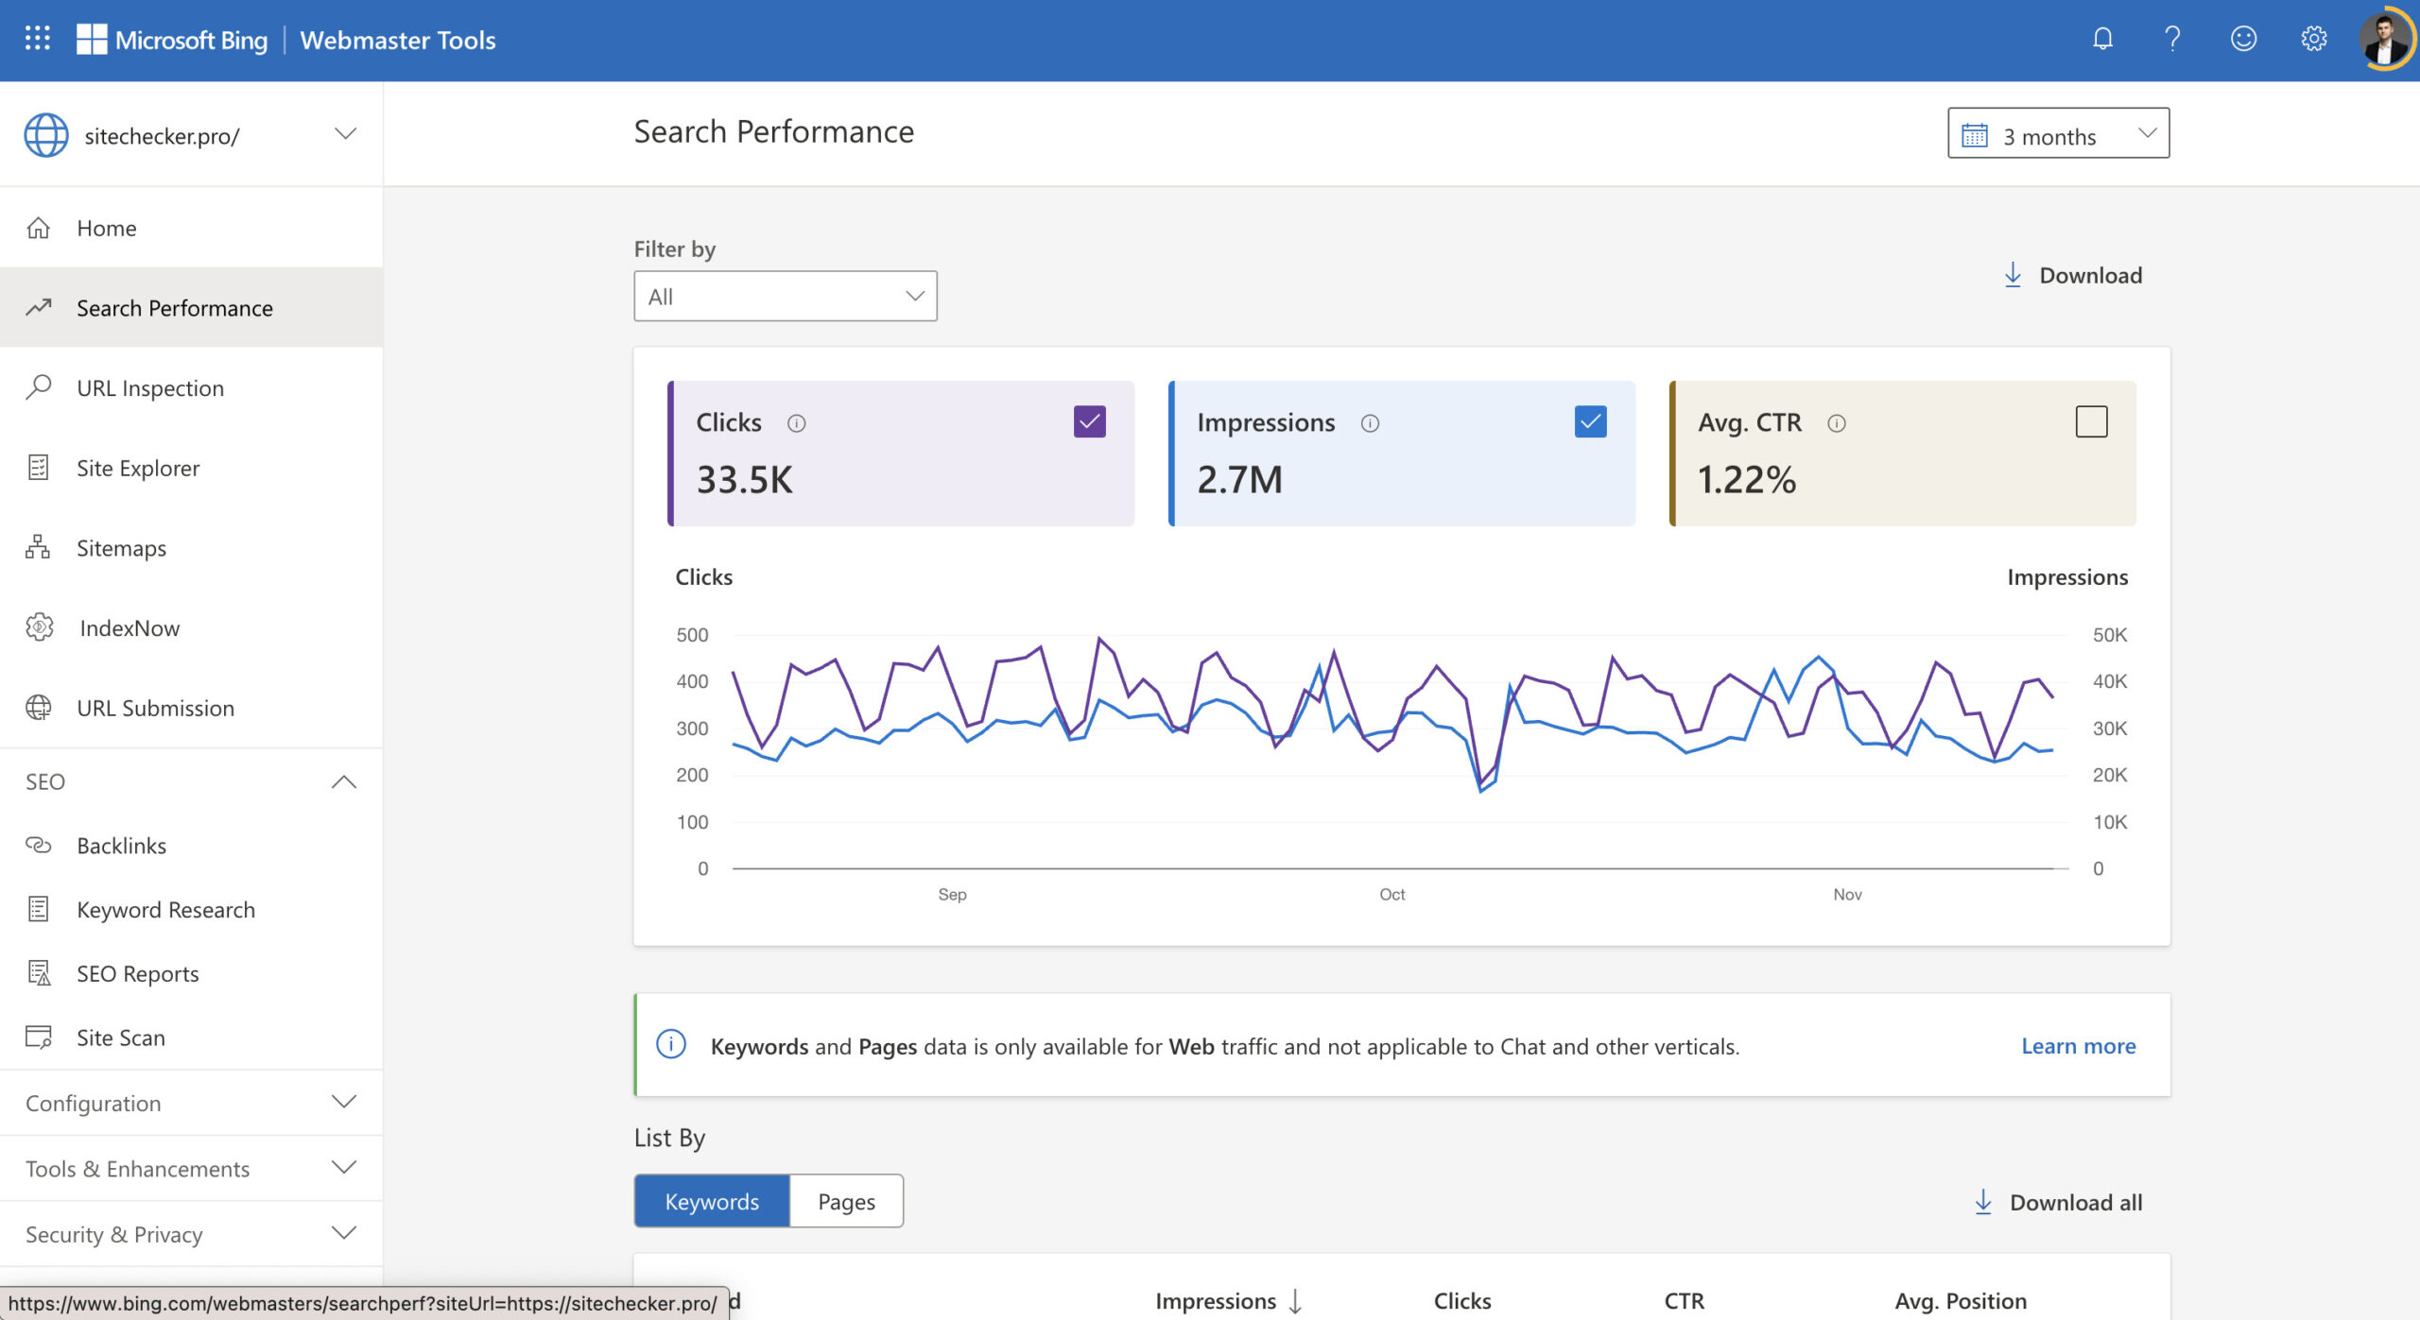Click the Avg. CTR info icon
Viewport: 2420px width, 1320px height.
1837,423
